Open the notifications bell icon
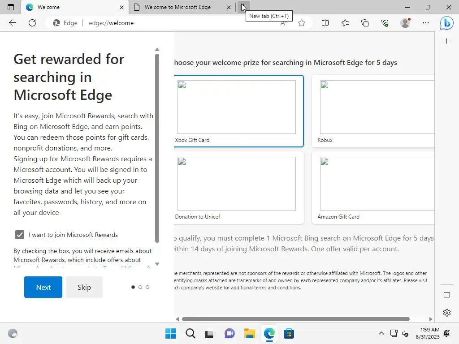Image resolution: width=459 pixels, height=344 pixels. [447, 333]
